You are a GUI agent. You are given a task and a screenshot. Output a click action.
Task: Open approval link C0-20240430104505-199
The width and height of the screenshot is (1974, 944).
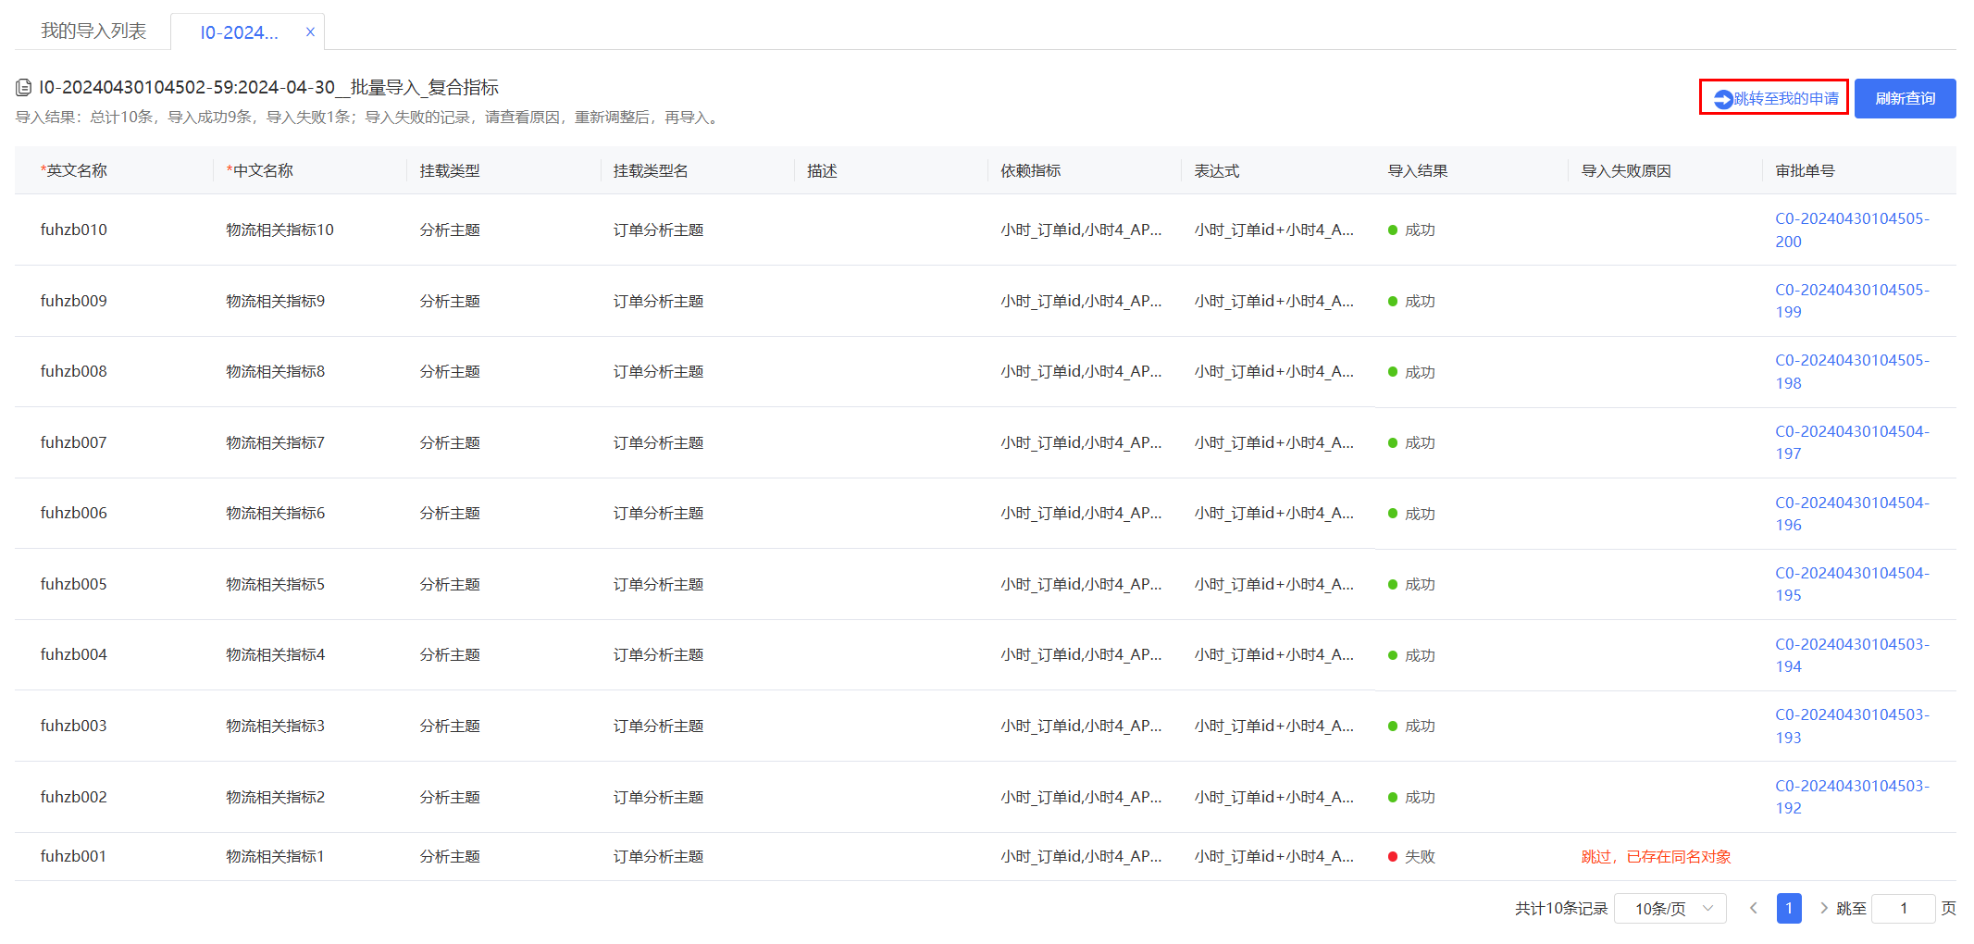point(1852,301)
